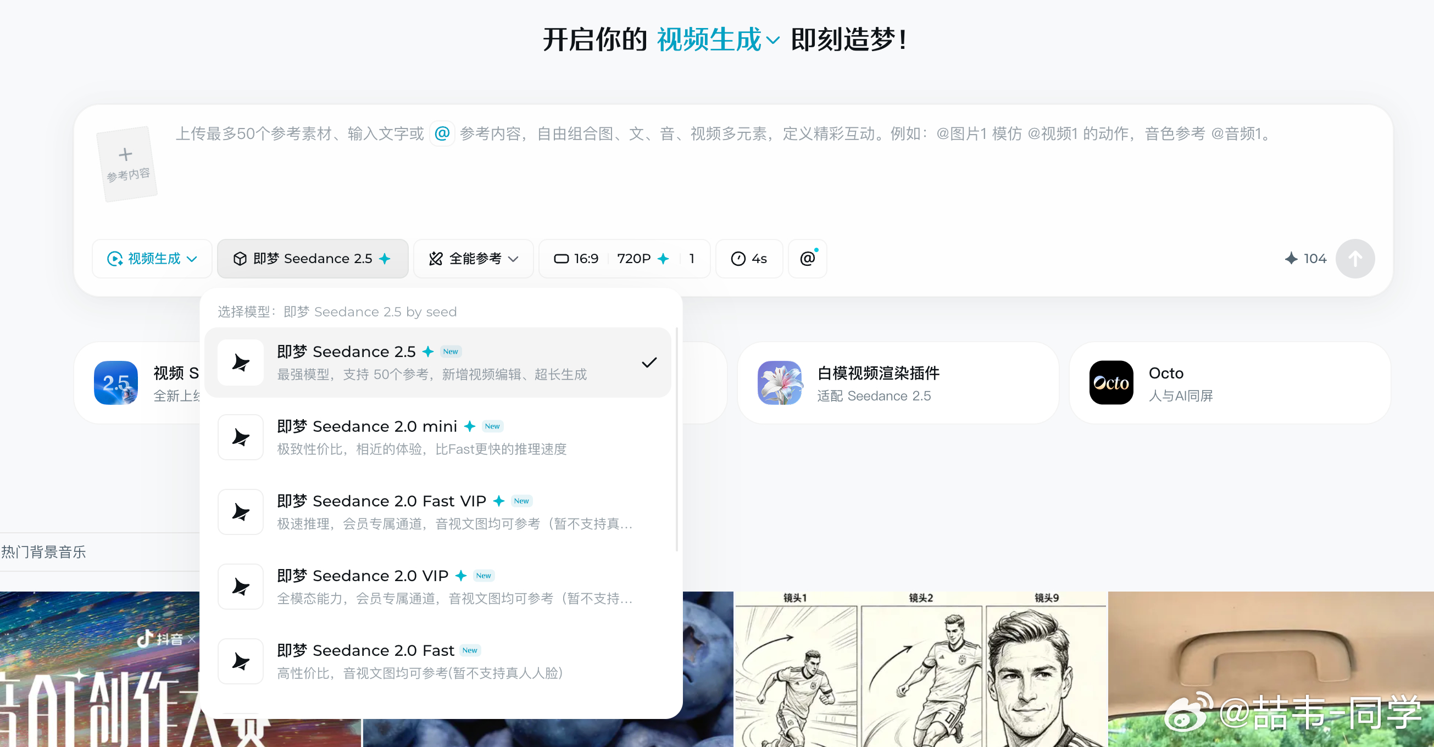Click the Seedance 2.0 Fast VIP logo icon
Viewport: 1434px width, 747px height.
(x=241, y=511)
